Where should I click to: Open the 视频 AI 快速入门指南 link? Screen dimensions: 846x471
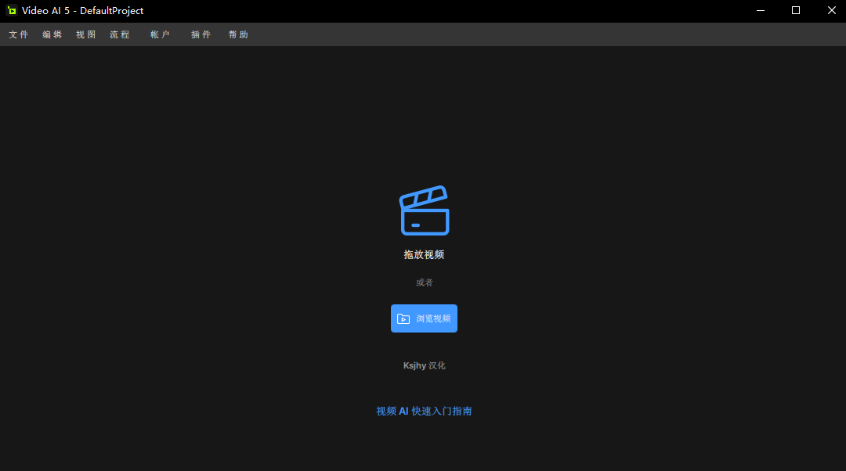(x=424, y=412)
